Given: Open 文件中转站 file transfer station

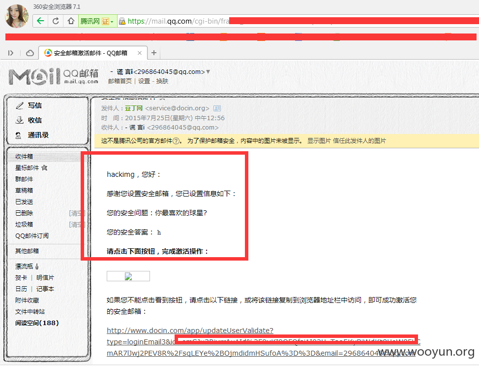Looking at the screenshot, I should [30, 311].
